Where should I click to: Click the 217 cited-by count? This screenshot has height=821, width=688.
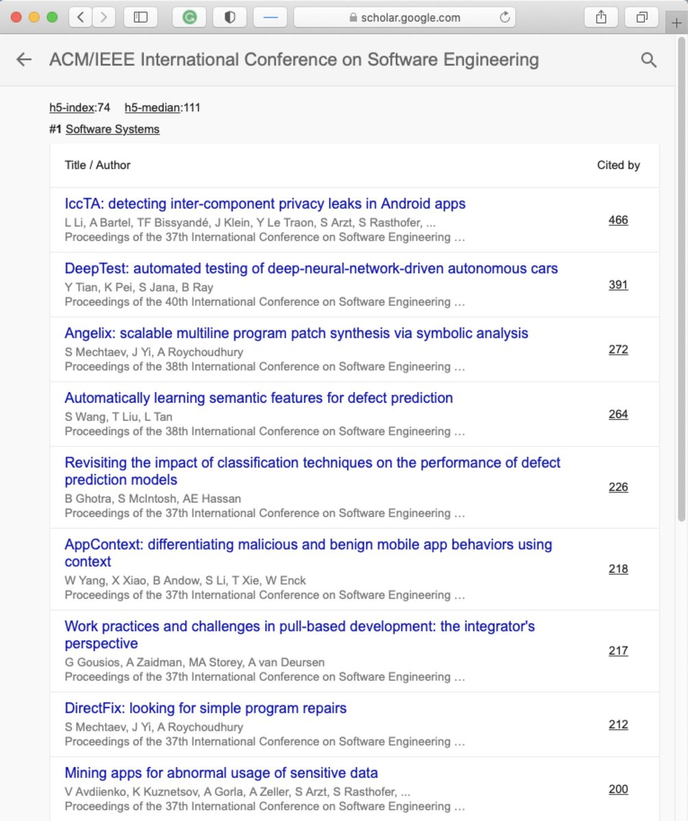pyautogui.click(x=618, y=651)
